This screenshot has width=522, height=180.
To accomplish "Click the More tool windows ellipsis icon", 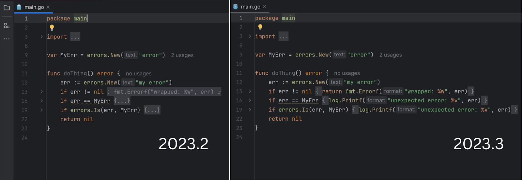I will coord(7,39).
